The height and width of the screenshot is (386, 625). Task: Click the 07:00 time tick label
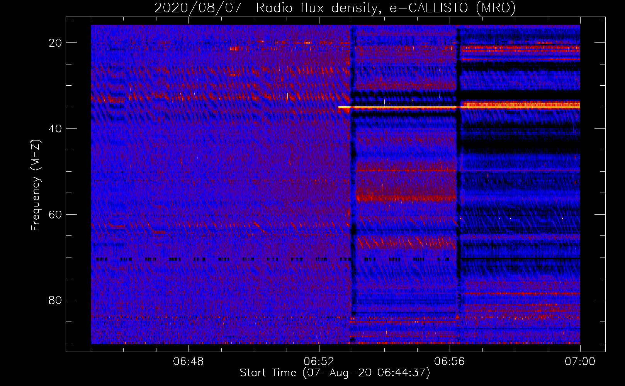click(580, 362)
